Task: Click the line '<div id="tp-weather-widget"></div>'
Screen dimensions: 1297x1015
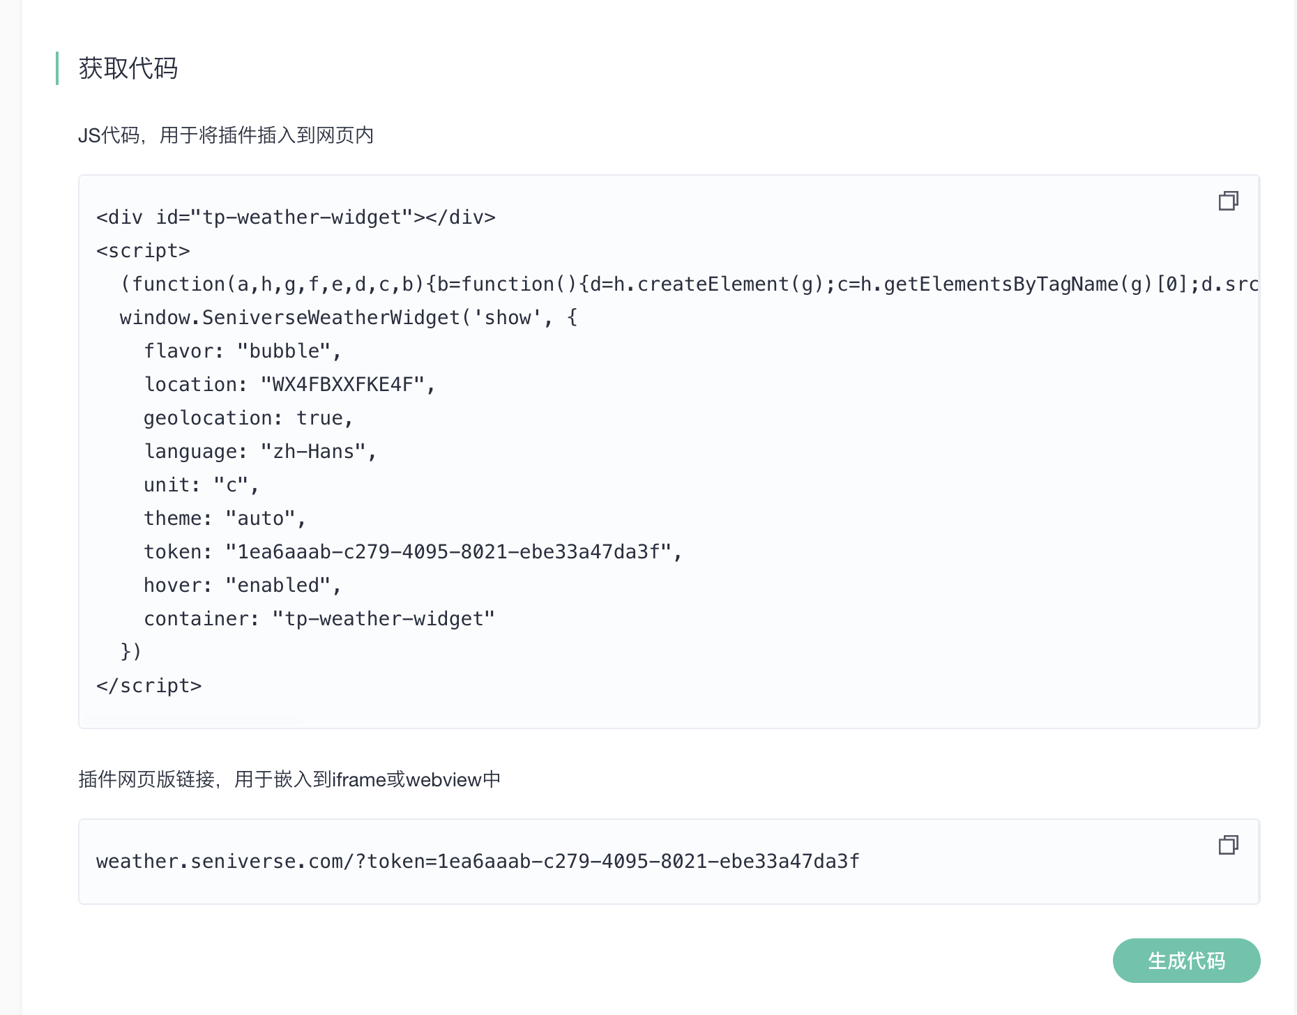Action: (x=296, y=217)
